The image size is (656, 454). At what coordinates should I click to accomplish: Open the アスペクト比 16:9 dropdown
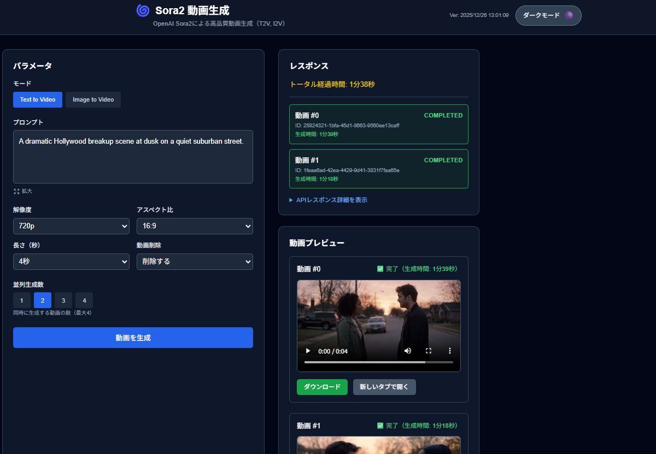pyautogui.click(x=195, y=226)
